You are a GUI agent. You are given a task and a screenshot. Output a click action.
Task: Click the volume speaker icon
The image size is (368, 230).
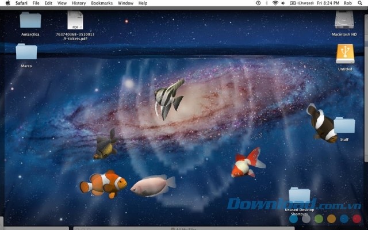tap(283, 3)
